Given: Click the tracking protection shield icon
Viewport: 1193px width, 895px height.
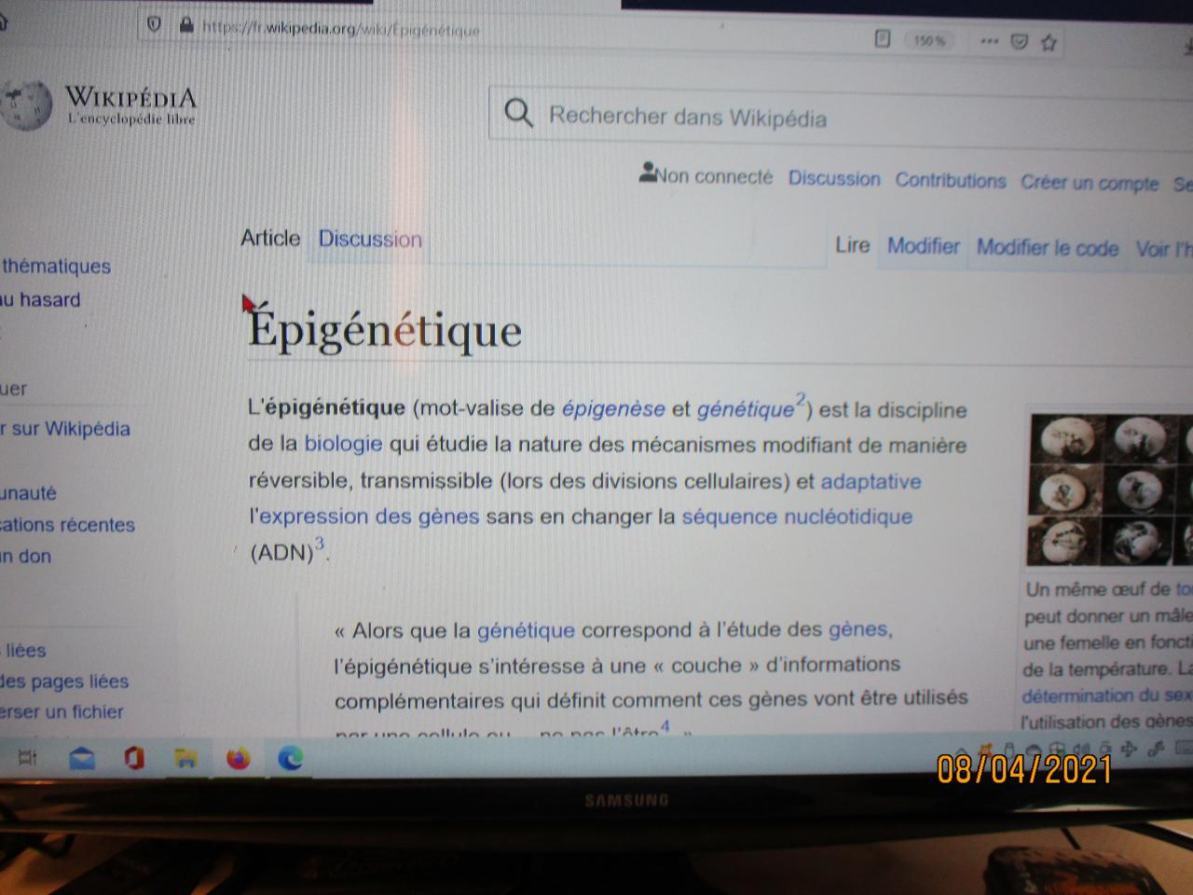Looking at the screenshot, I should click(x=155, y=24).
